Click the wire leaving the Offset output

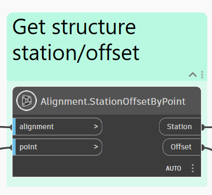[x=208, y=148]
